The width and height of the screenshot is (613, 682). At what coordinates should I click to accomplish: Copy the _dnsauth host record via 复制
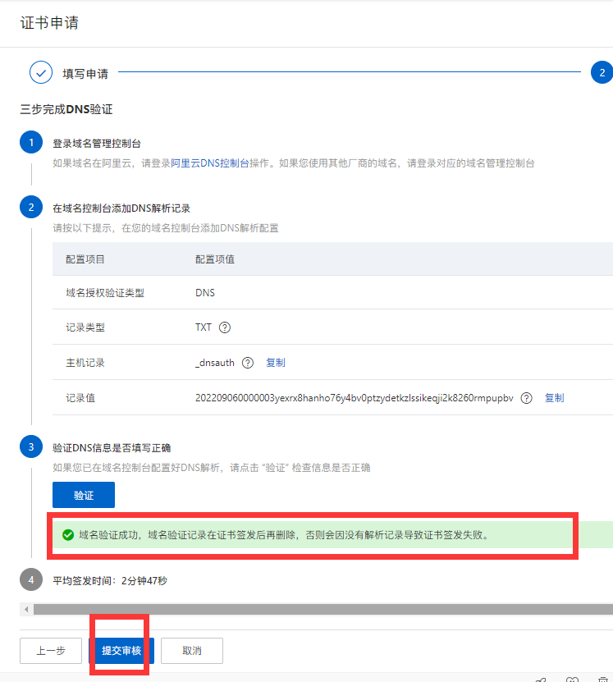pos(276,363)
